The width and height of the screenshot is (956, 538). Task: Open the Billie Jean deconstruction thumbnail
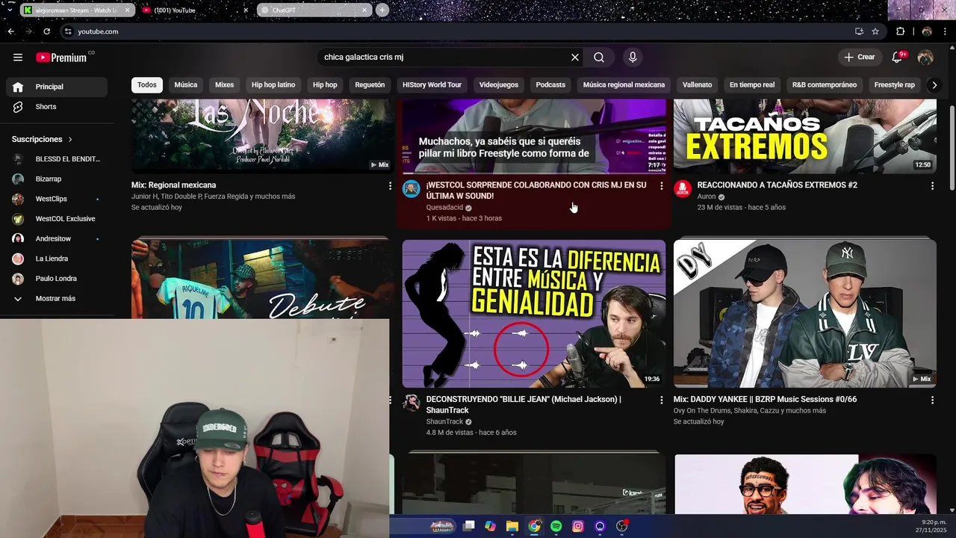(x=534, y=314)
